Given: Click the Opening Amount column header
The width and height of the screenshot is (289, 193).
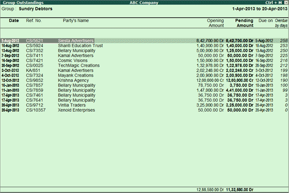Looking at the screenshot, I should (x=215, y=23).
